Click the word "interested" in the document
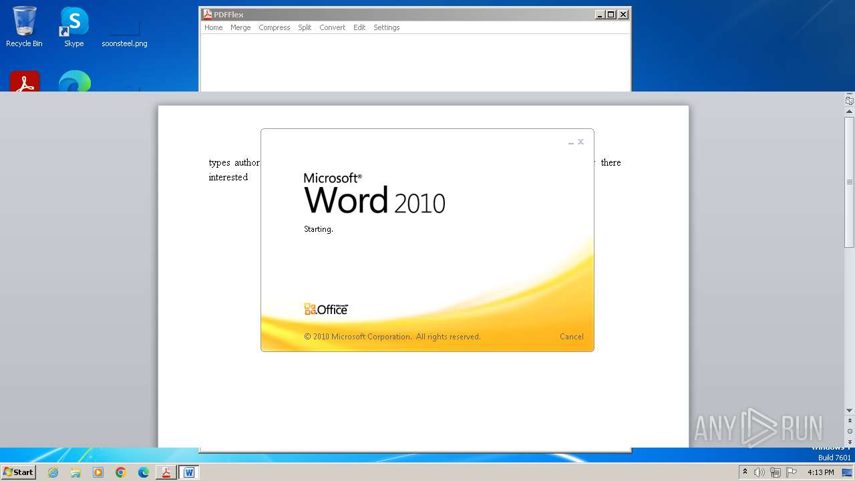855x481 pixels. [228, 177]
